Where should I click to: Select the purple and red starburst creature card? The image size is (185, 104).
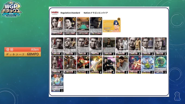pos(135,65)
